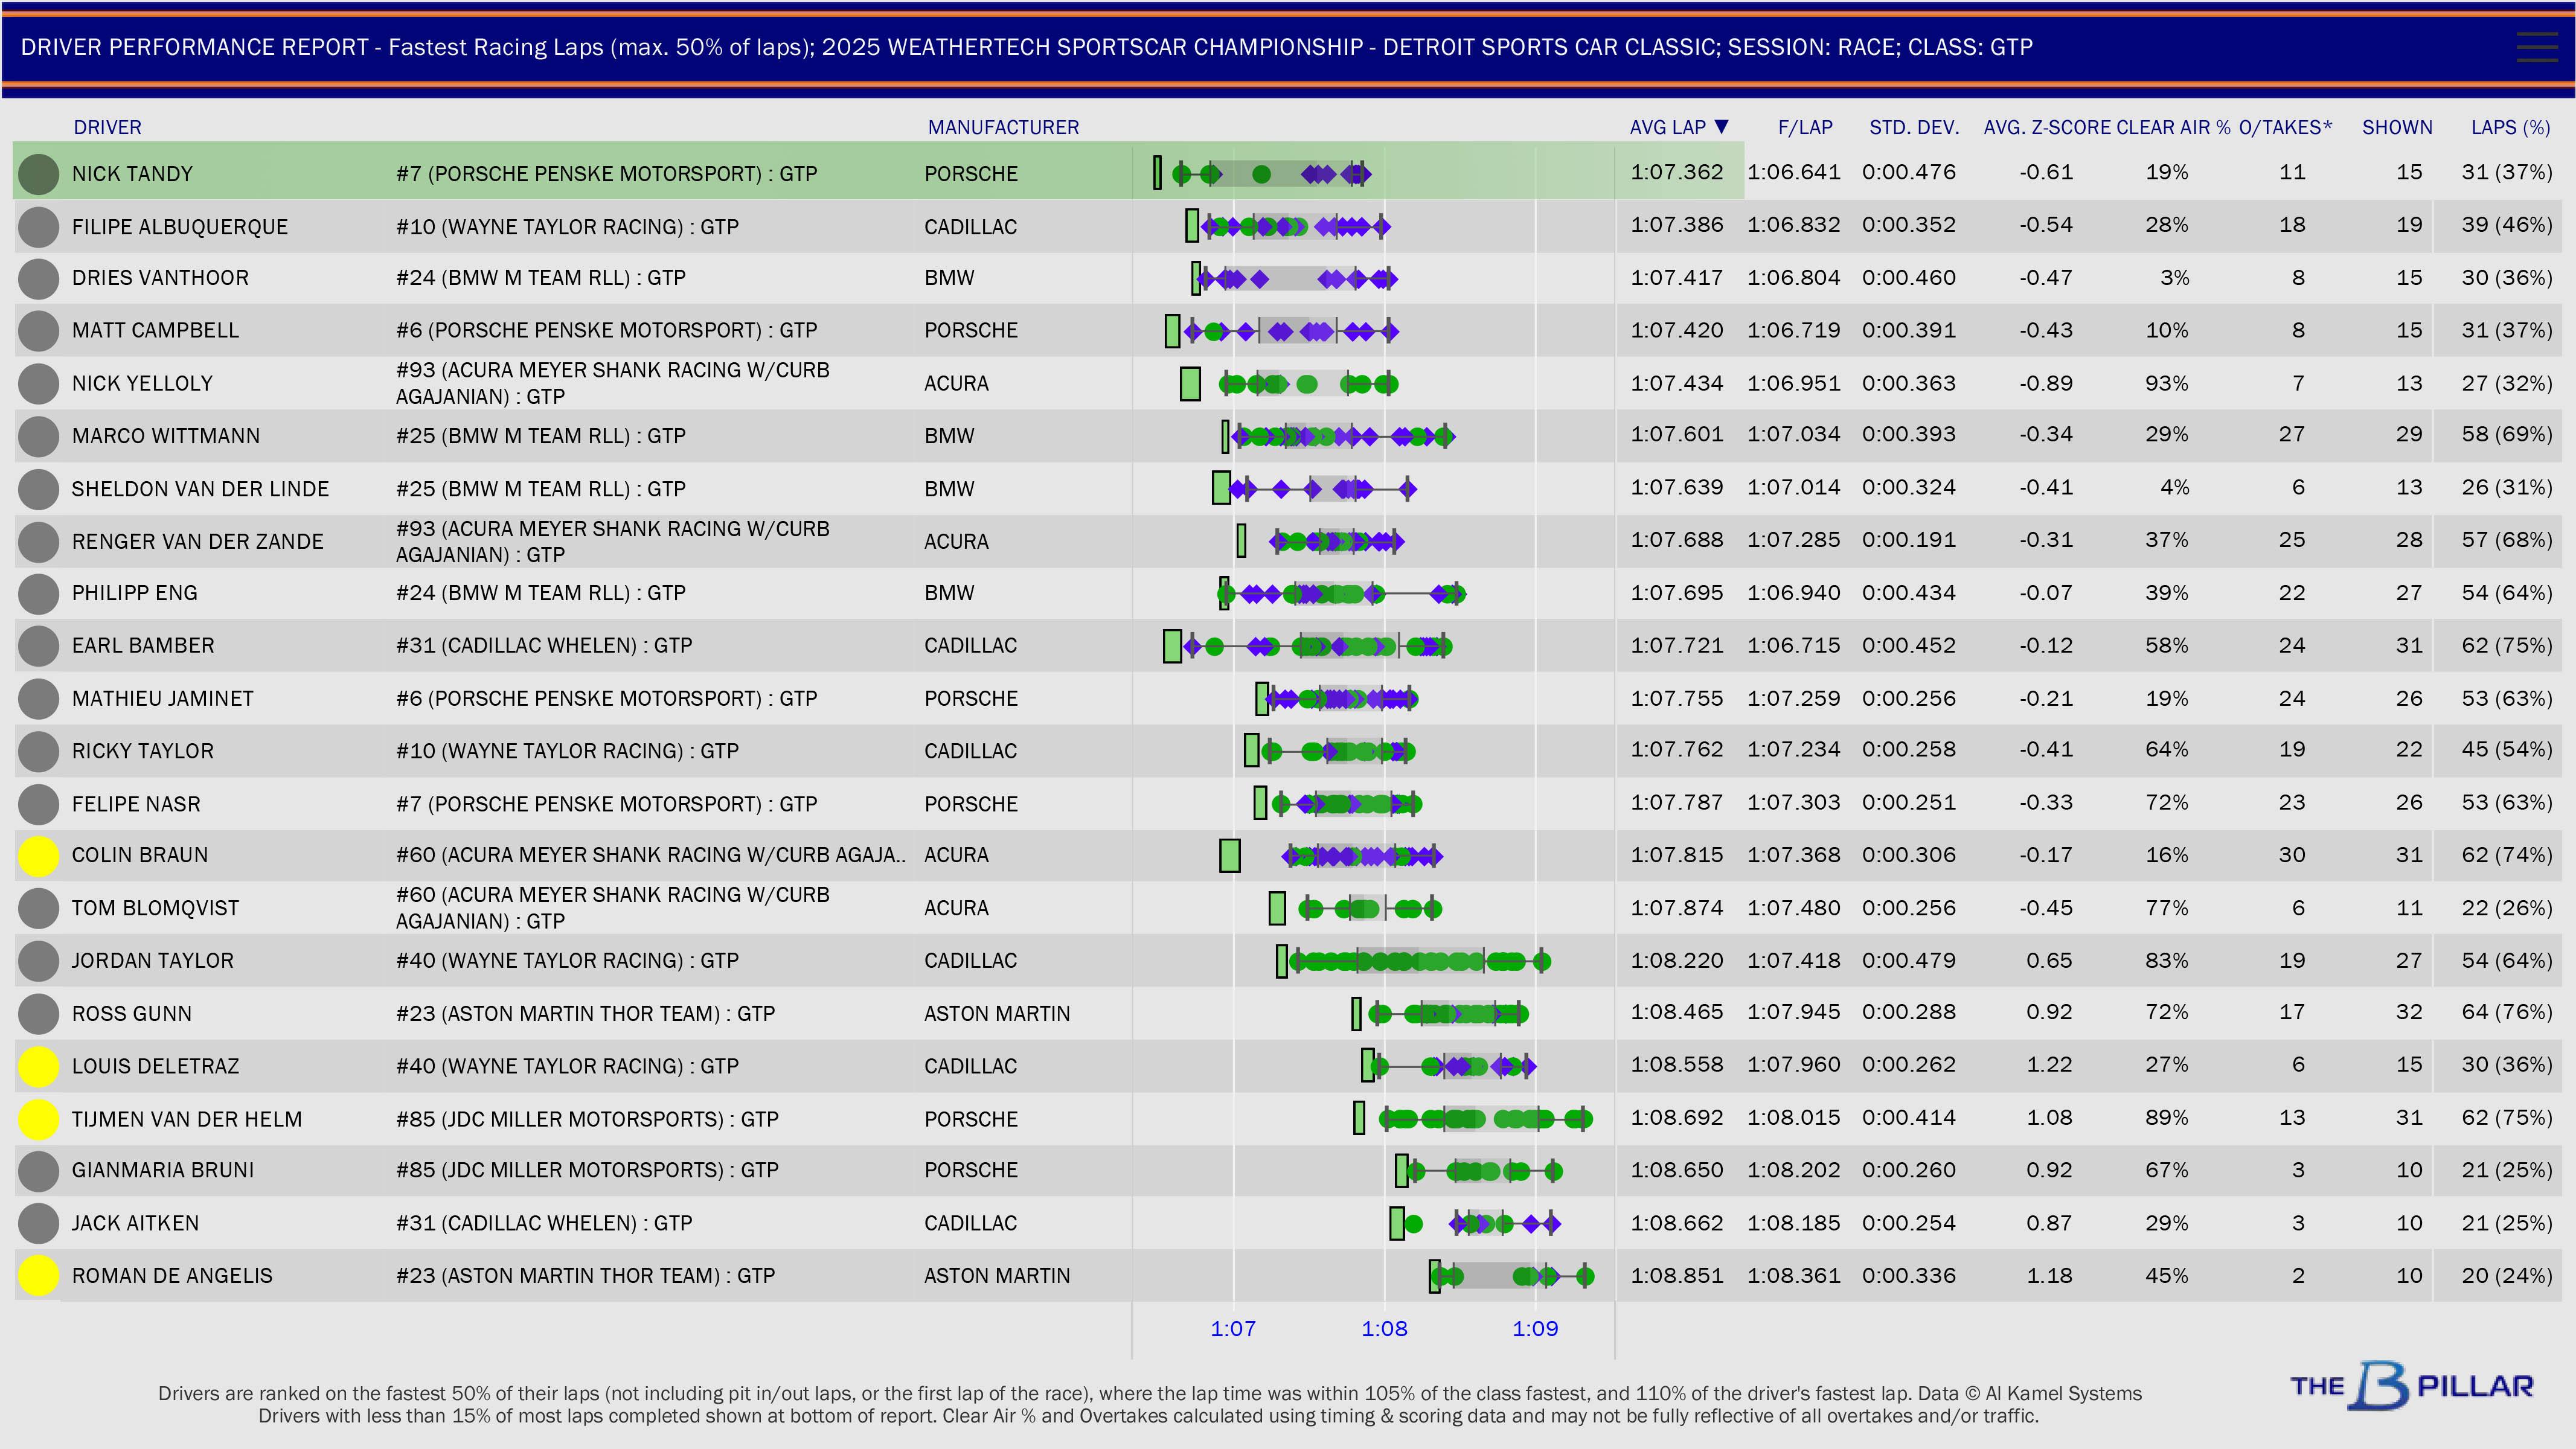2576x1449 pixels.
Task: Click The B Pillar logo
Action: tap(2411, 1386)
